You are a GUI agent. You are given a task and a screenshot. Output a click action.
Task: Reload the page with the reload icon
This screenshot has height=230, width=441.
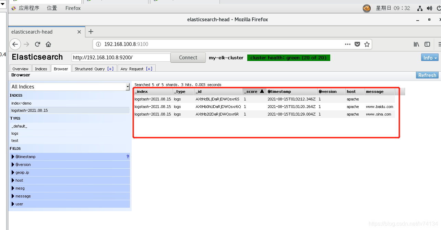38,44
